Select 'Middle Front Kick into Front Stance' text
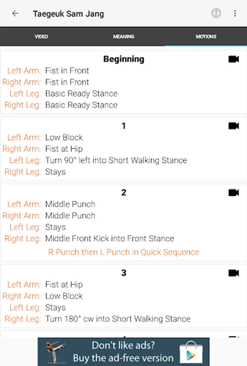Screen dimensions: 247x366 click(109, 239)
